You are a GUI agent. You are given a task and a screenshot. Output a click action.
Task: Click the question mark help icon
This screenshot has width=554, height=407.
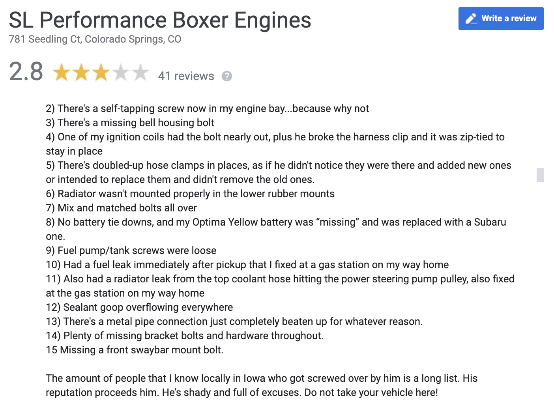tap(227, 76)
